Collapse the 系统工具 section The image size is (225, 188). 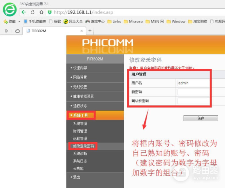click(81, 115)
